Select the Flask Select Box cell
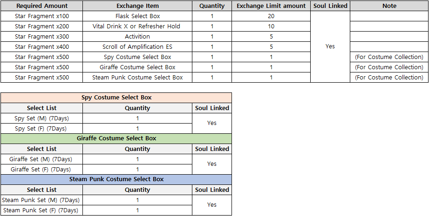This screenshot has width=429, height=216. coord(137,16)
